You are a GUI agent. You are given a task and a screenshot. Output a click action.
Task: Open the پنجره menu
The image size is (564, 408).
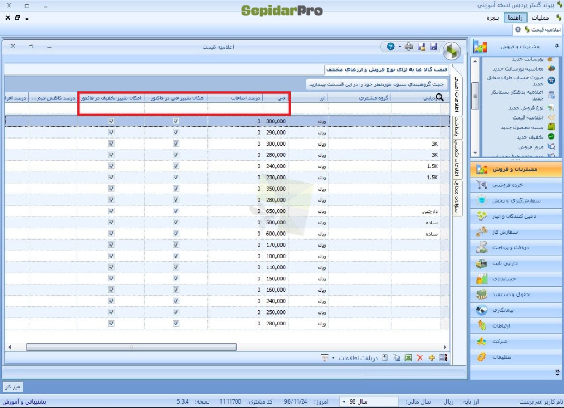[493, 17]
